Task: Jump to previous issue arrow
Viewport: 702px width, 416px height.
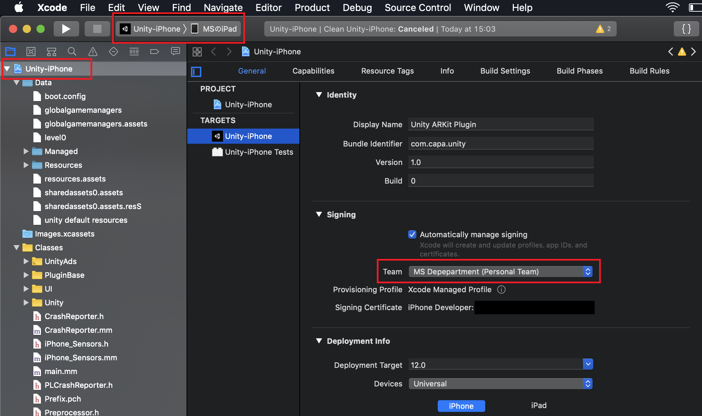Action: coord(671,52)
